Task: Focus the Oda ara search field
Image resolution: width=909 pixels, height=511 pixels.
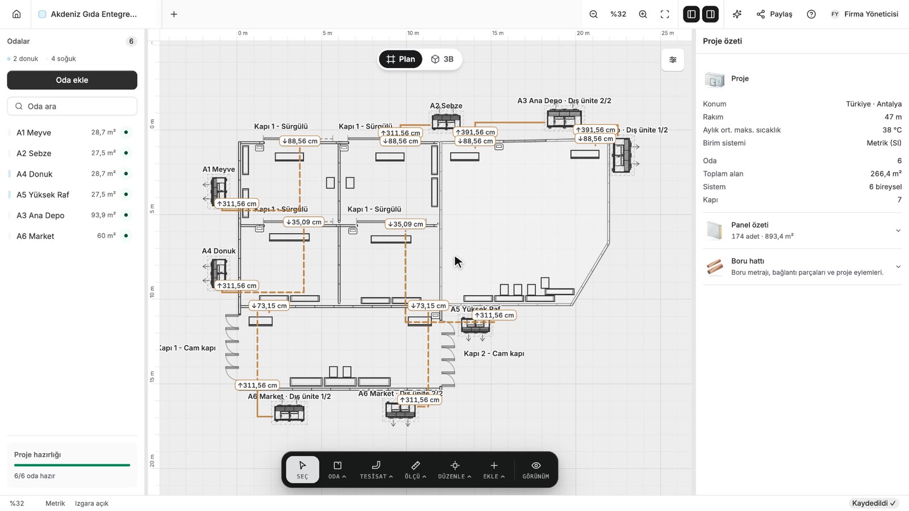Action: tap(72, 106)
